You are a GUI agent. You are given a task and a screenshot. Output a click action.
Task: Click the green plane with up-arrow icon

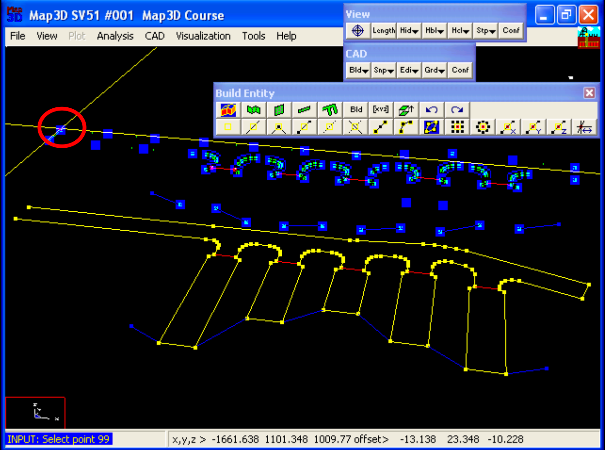tap(406, 110)
